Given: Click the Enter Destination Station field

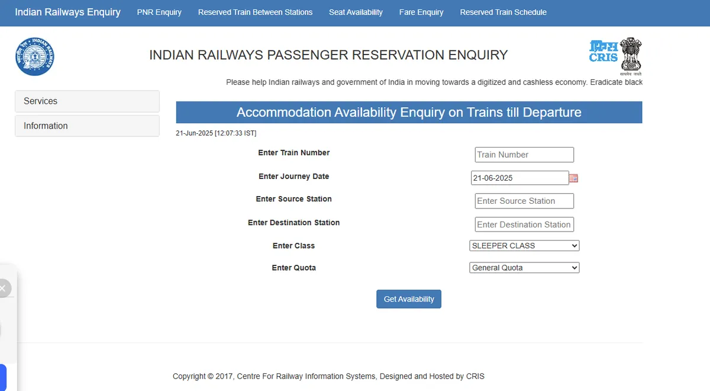Looking at the screenshot, I should tap(524, 224).
